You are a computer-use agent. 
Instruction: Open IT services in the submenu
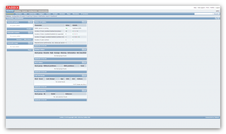click(x=85, y=14)
